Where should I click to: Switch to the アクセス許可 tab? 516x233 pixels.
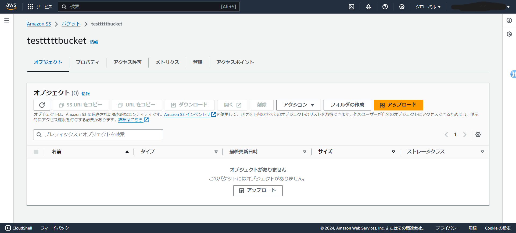tap(127, 62)
